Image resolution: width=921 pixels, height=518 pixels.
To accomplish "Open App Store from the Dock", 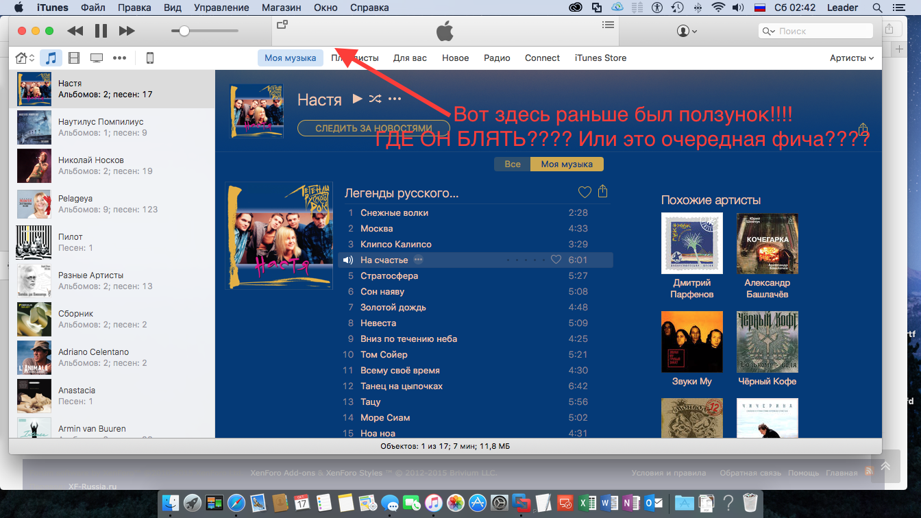I will coord(478,503).
